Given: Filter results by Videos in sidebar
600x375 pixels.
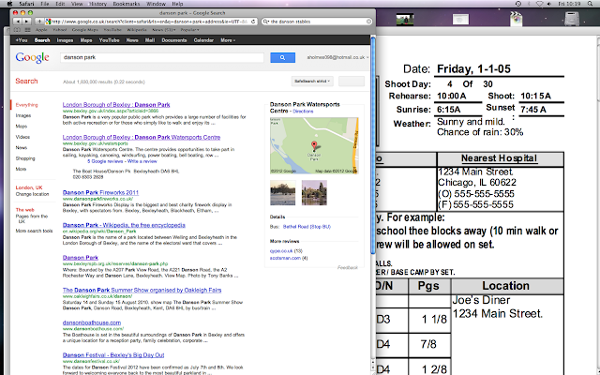Looking at the screenshot, I should point(22,137).
